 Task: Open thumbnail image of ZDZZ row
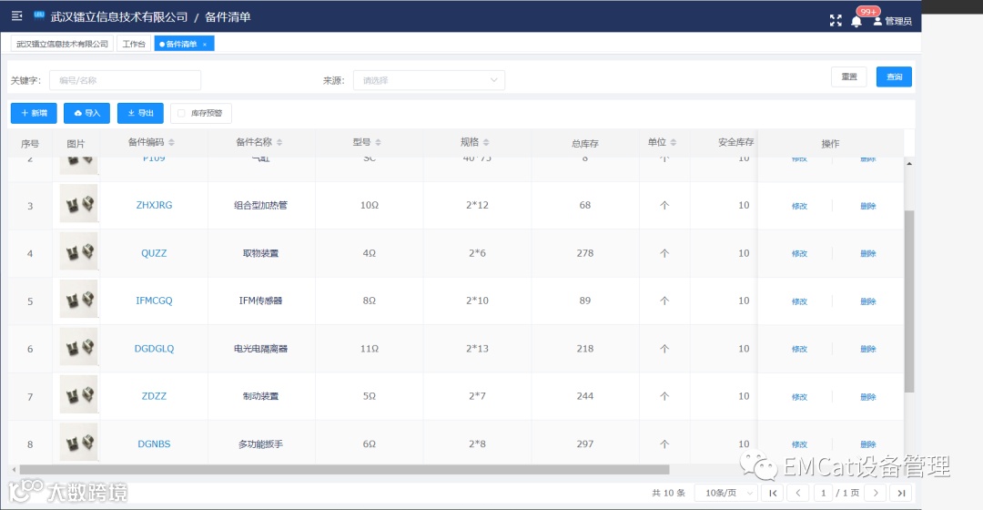coord(78,394)
